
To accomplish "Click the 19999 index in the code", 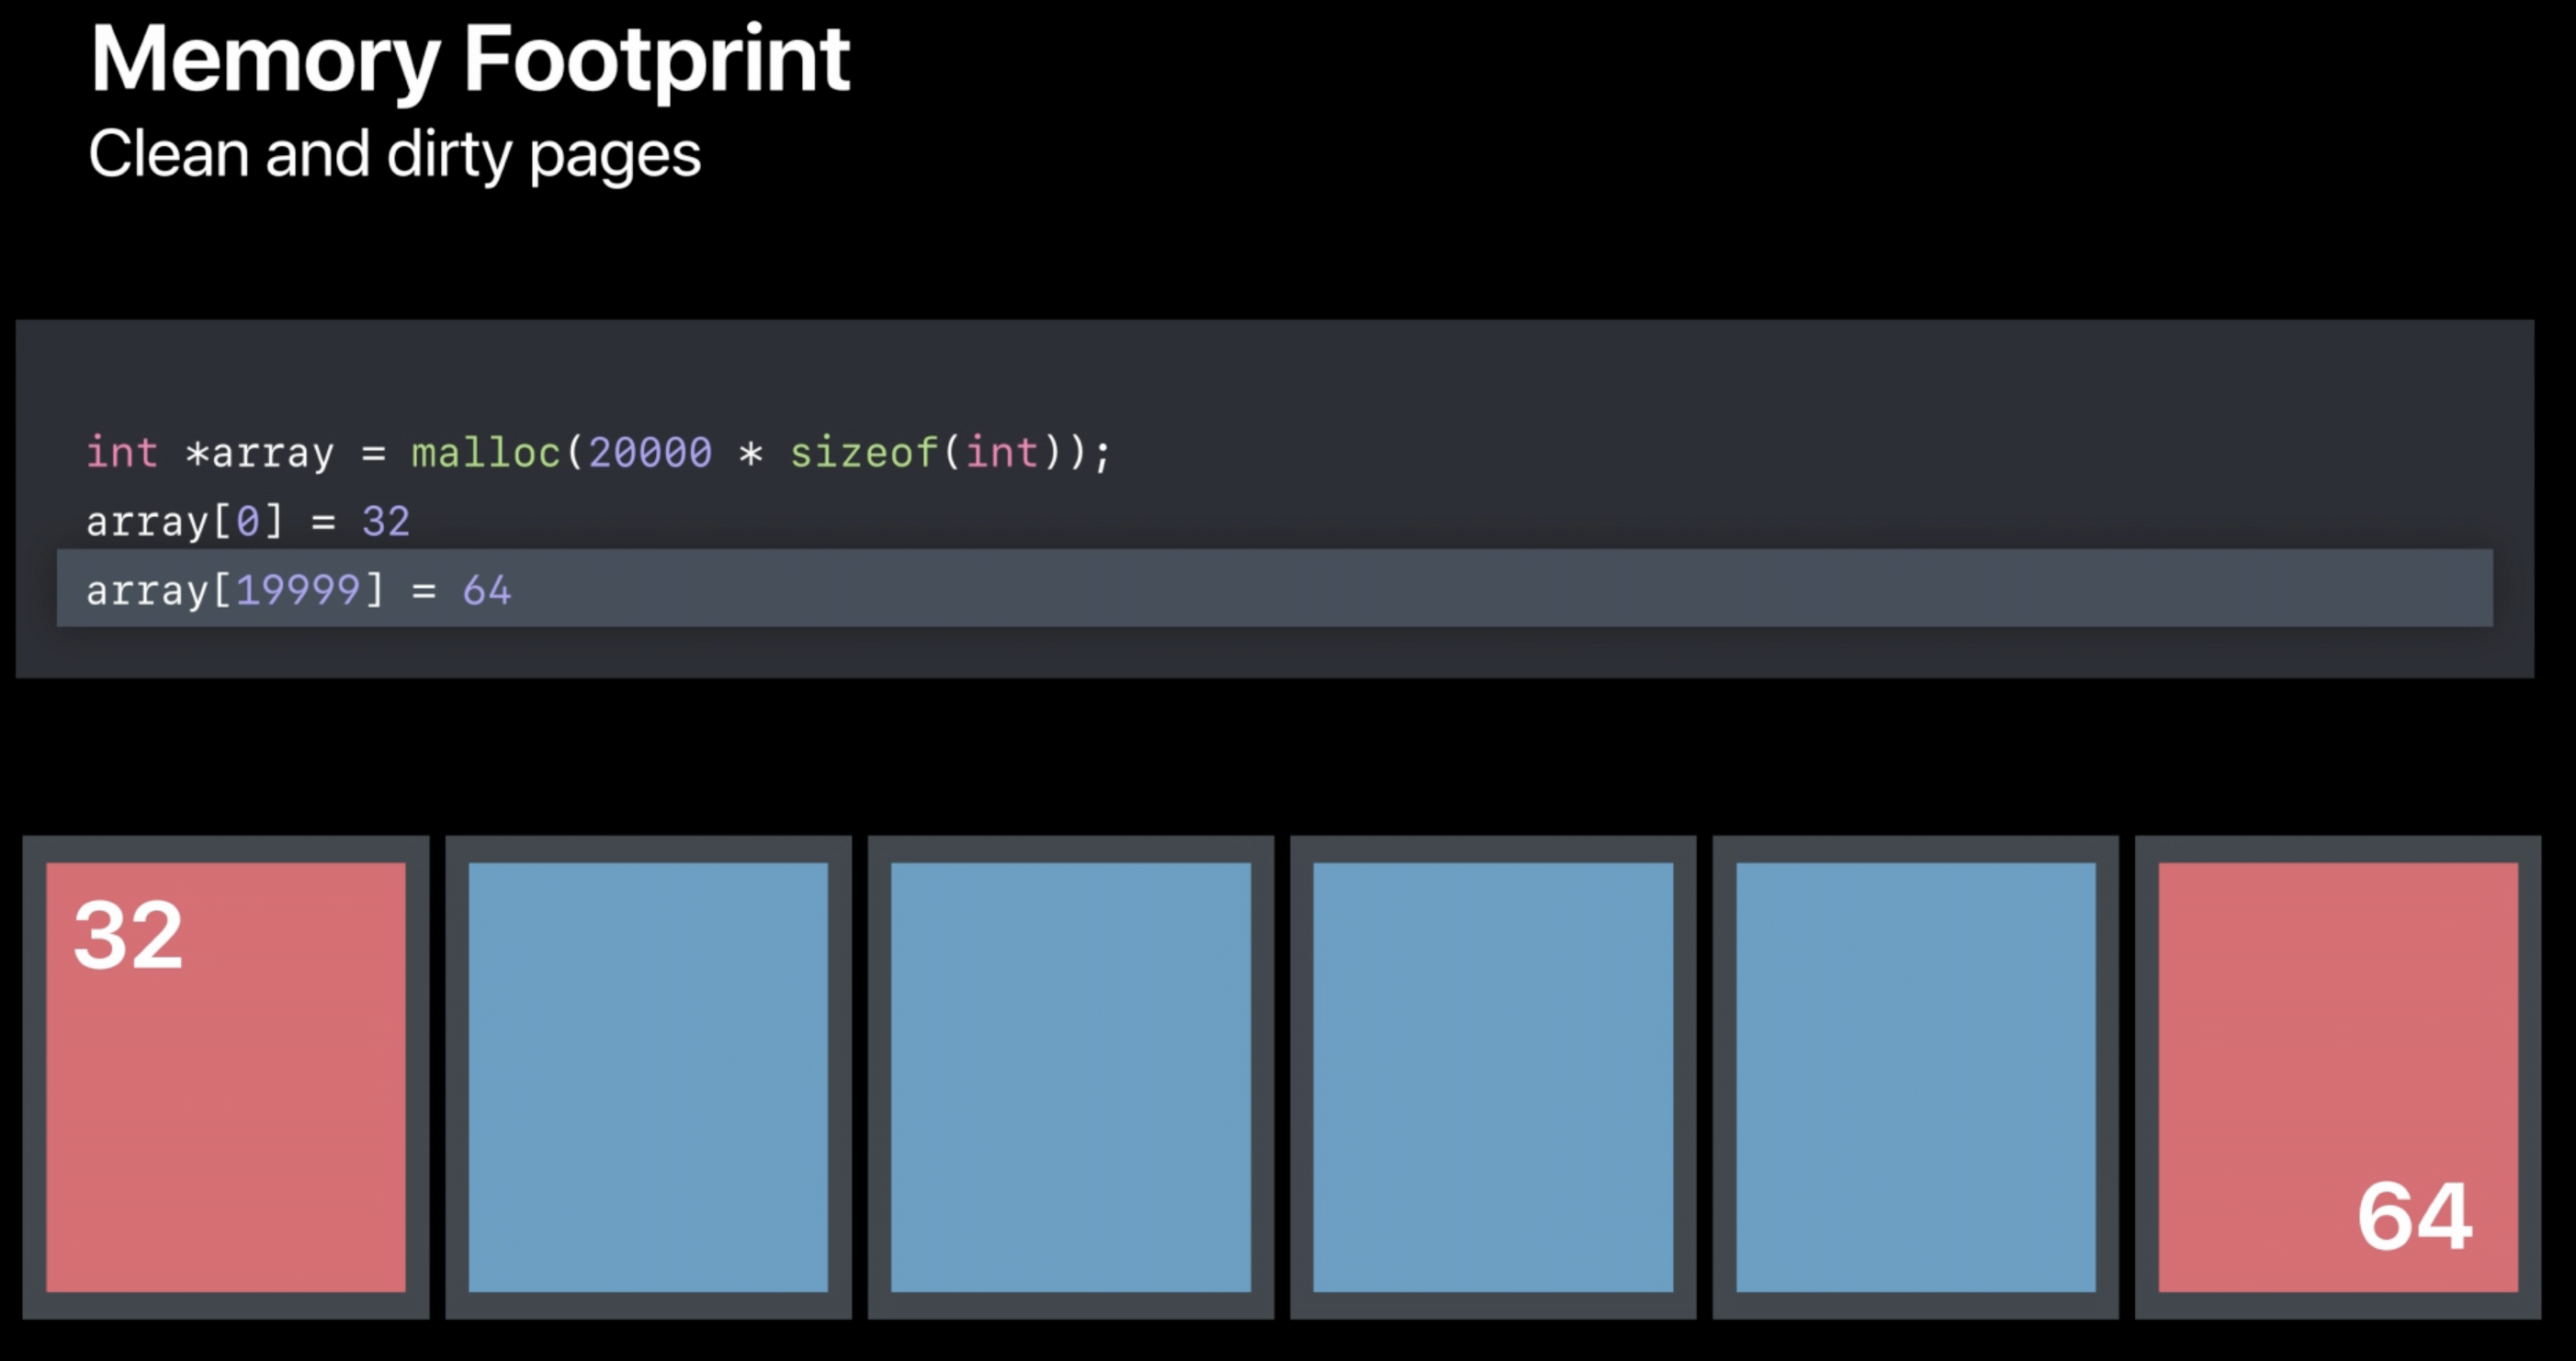I will point(298,590).
